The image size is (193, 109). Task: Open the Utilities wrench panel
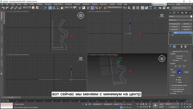(190, 13)
